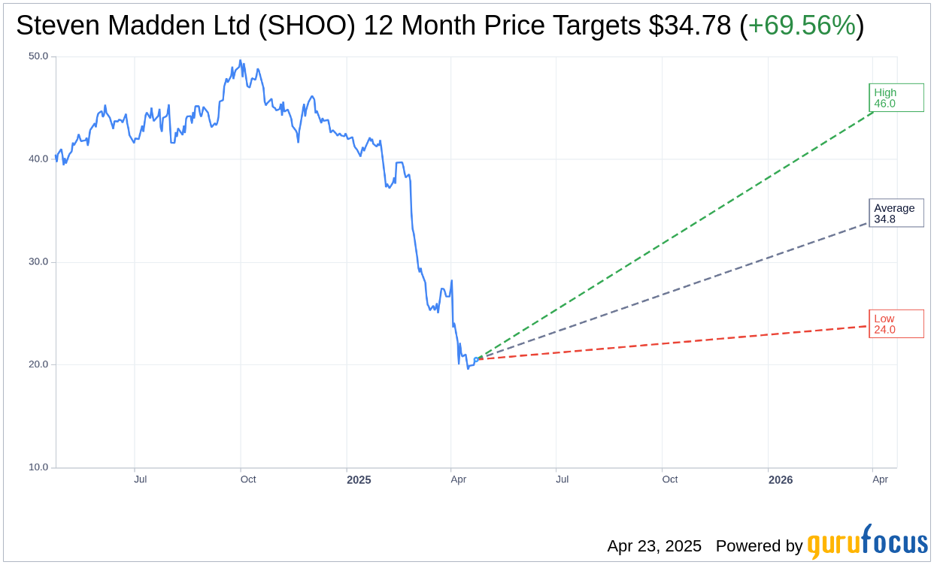Click the gurufocus logo
The height and width of the screenshot is (565, 934).
coord(867,542)
